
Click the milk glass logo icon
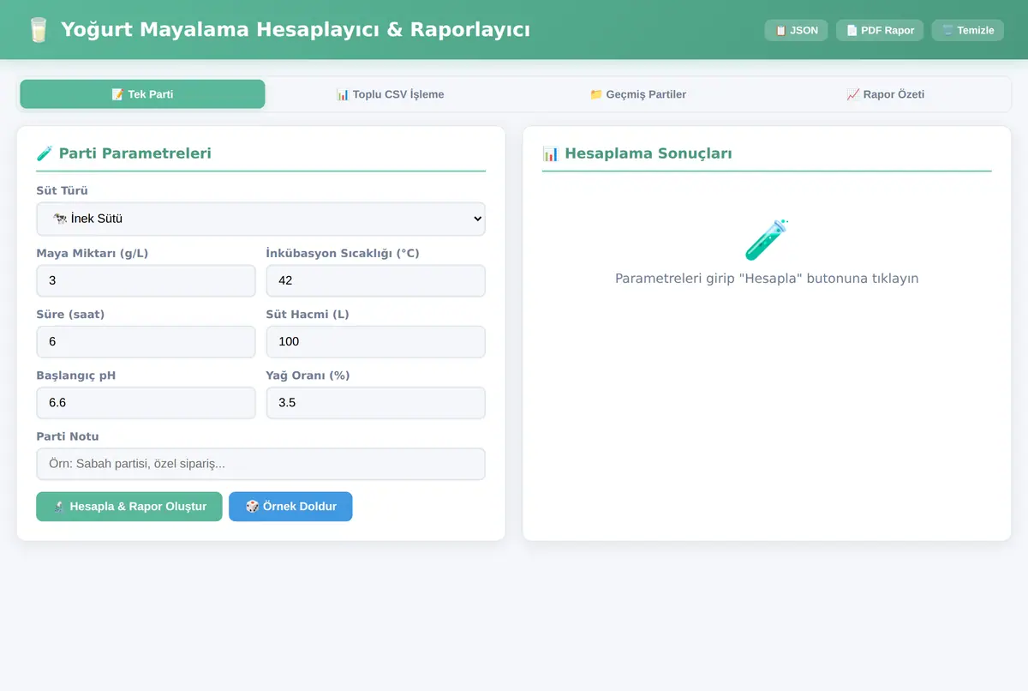pos(38,30)
